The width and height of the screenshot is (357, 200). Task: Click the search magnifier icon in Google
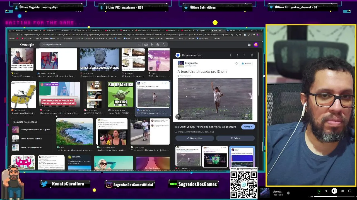pyautogui.click(x=164, y=44)
